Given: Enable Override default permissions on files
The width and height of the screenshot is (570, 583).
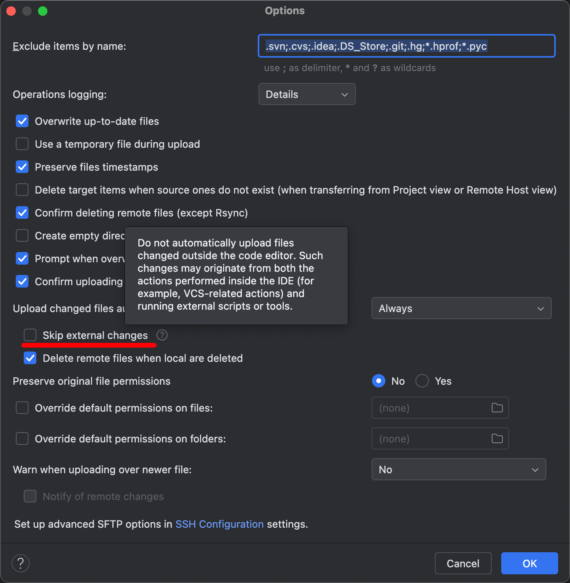Looking at the screenshot, I should click(x=22, y=408).
